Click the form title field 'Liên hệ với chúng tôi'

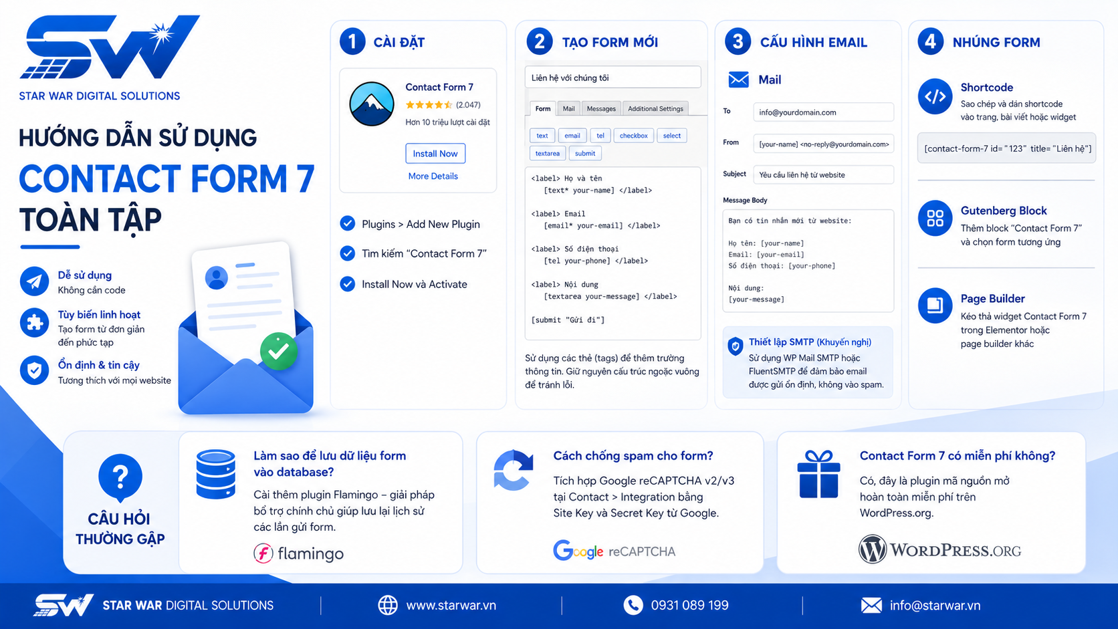click(x=613, y=78)
